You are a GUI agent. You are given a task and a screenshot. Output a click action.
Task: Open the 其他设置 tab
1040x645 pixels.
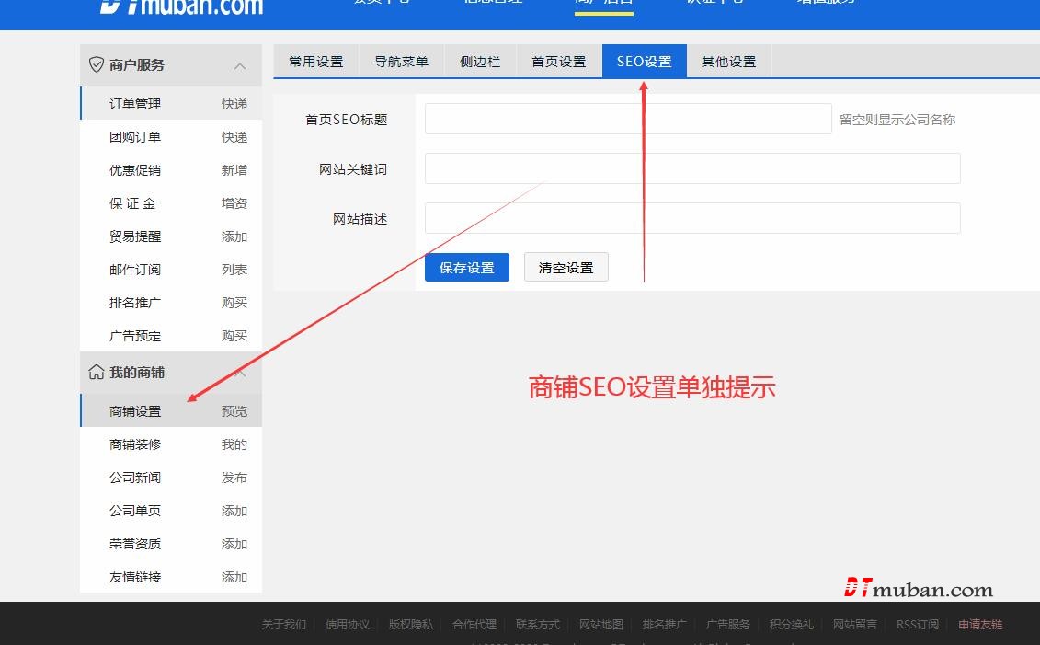pos(728,62)
